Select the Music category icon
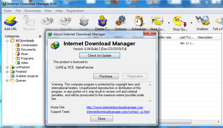The image size is (223, 128). [18, 54]
